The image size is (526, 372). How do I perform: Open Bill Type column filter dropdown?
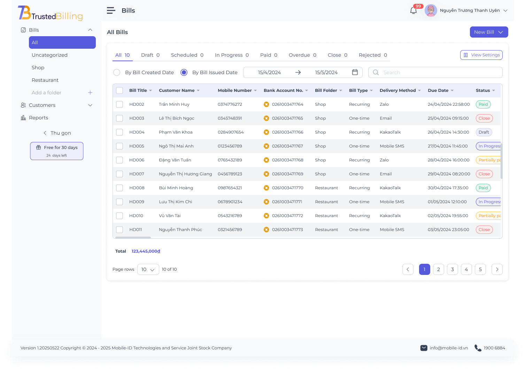[x=371, y=90]
